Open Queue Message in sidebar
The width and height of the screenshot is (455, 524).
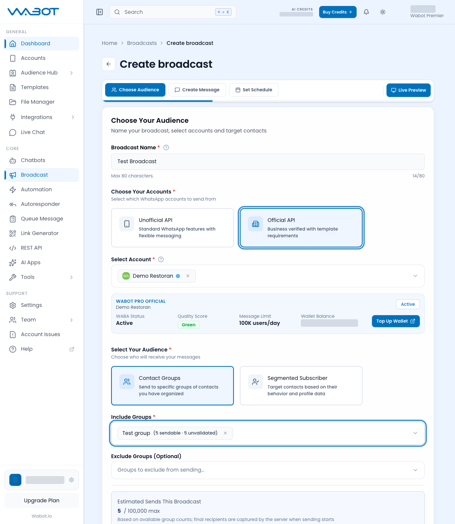tap(42, 219)
